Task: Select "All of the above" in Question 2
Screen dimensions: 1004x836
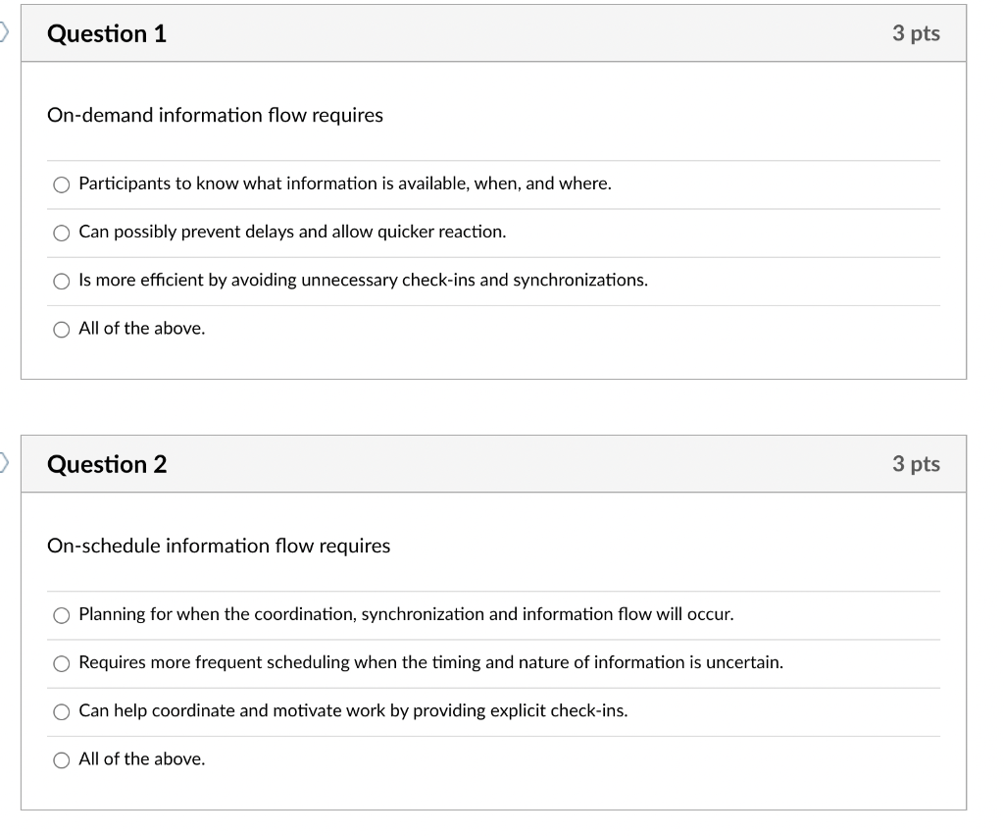Action: click(x=61, y=758)
